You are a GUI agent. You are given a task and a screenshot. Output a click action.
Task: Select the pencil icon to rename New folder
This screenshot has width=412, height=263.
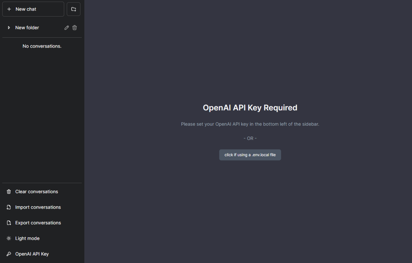pyautogui.click(x=66, y=27)
